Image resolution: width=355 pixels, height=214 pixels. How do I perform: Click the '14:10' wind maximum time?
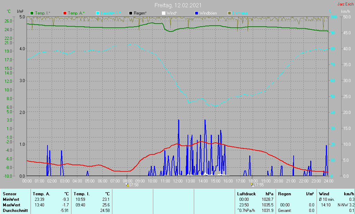[326, 205]
